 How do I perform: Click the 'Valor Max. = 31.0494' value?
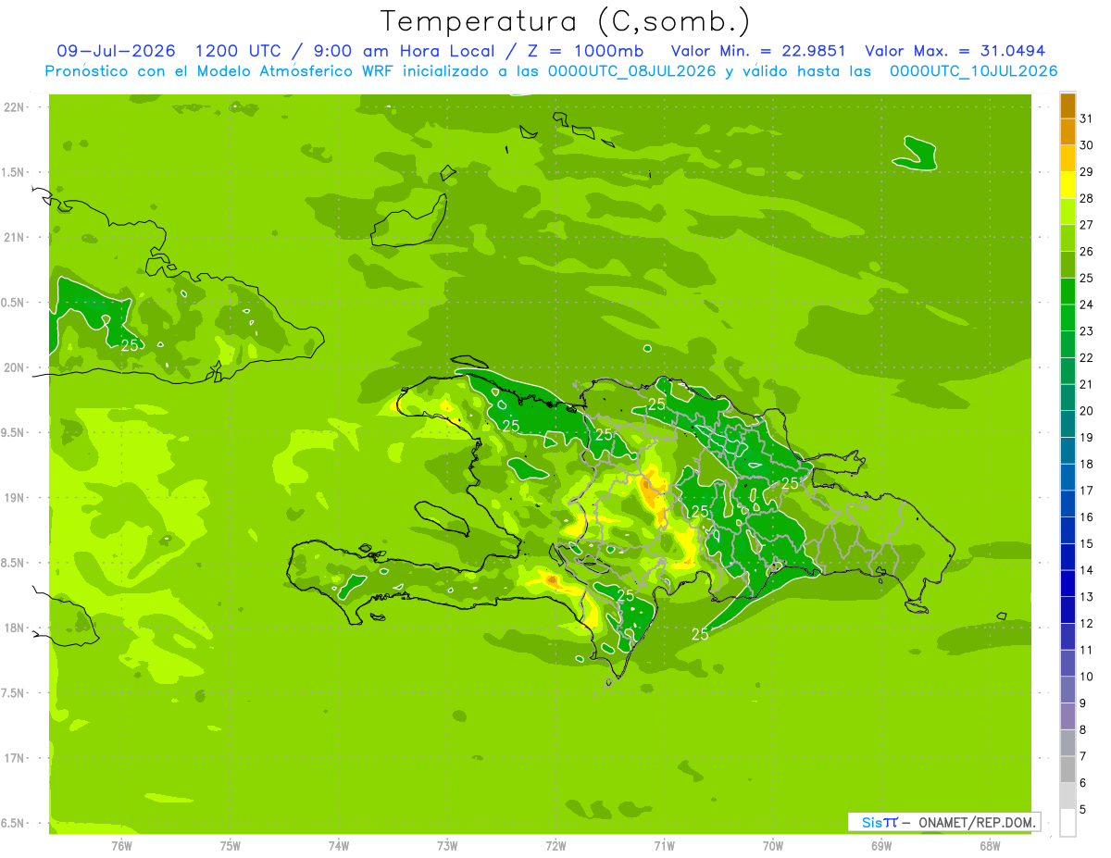pyautogui.click(x=955, y=51)
